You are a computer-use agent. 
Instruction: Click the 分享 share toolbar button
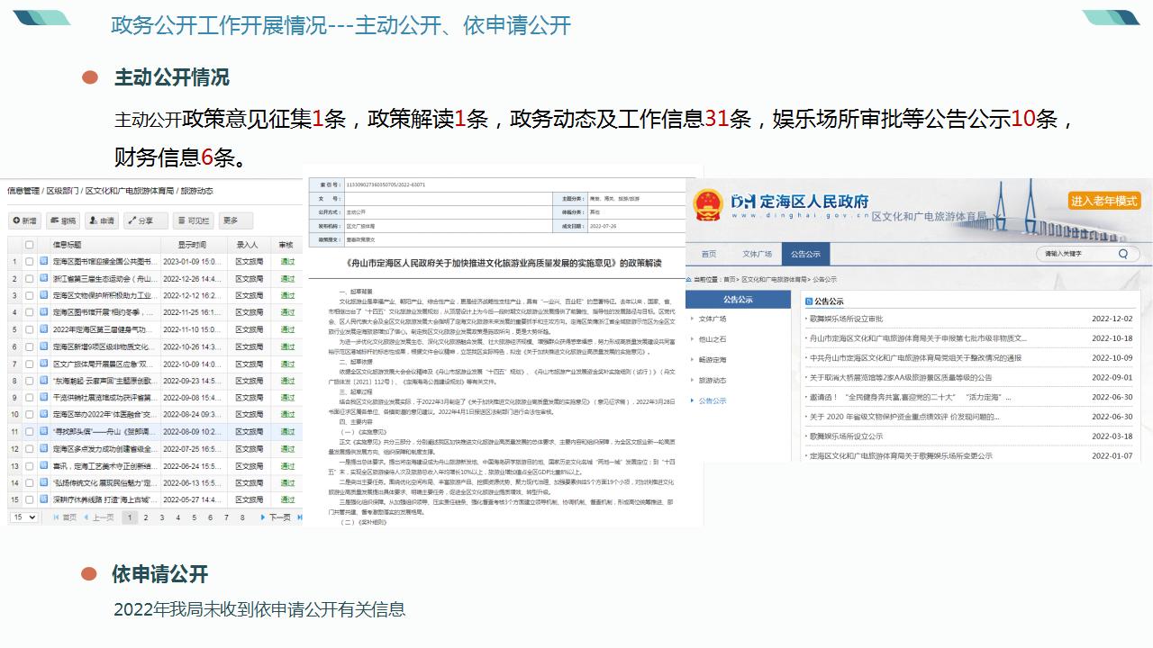tap(145, 220)
